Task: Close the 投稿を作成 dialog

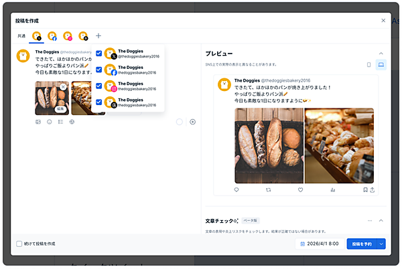Action: click(383, 21)
